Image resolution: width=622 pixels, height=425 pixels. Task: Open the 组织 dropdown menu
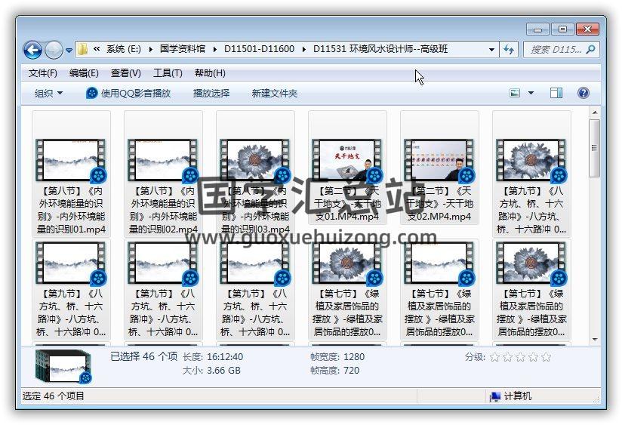pyautogui.click(x=49, y=93)
